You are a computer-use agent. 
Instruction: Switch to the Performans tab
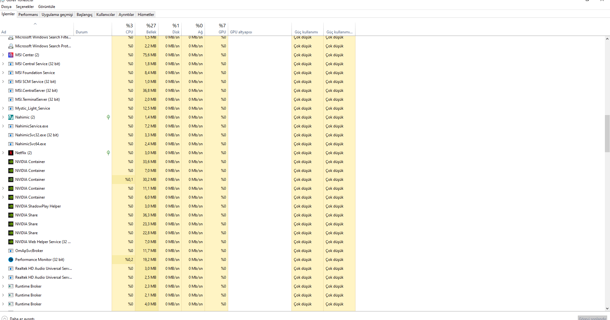pyautogui.click(x=28, y=15)
